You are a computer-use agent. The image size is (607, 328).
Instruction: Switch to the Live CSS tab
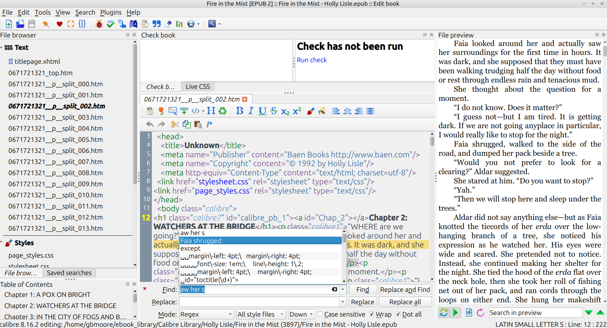coord(198,87)
